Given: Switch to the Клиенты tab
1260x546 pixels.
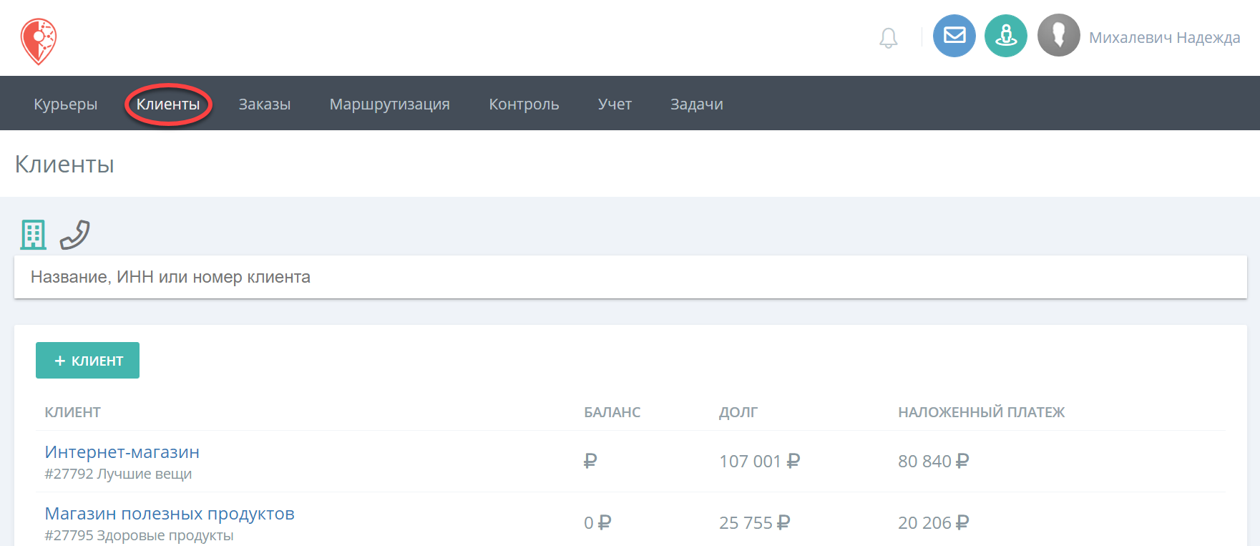Looking at the screenshot, I should pyautogui.click(x=168, y=104).
